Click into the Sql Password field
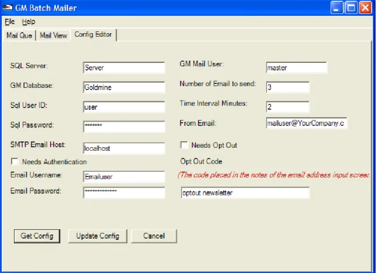The height and width of the screenshot is (273, 376). pos(124,126)
